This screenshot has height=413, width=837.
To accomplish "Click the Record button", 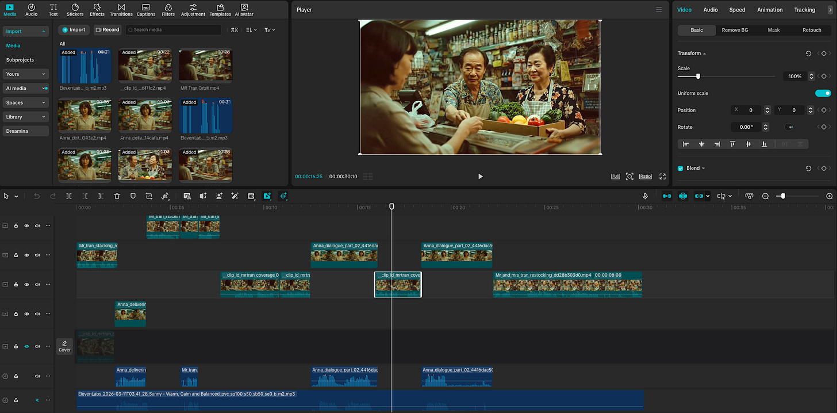I will pyautogui.click(x=107, y=30).
